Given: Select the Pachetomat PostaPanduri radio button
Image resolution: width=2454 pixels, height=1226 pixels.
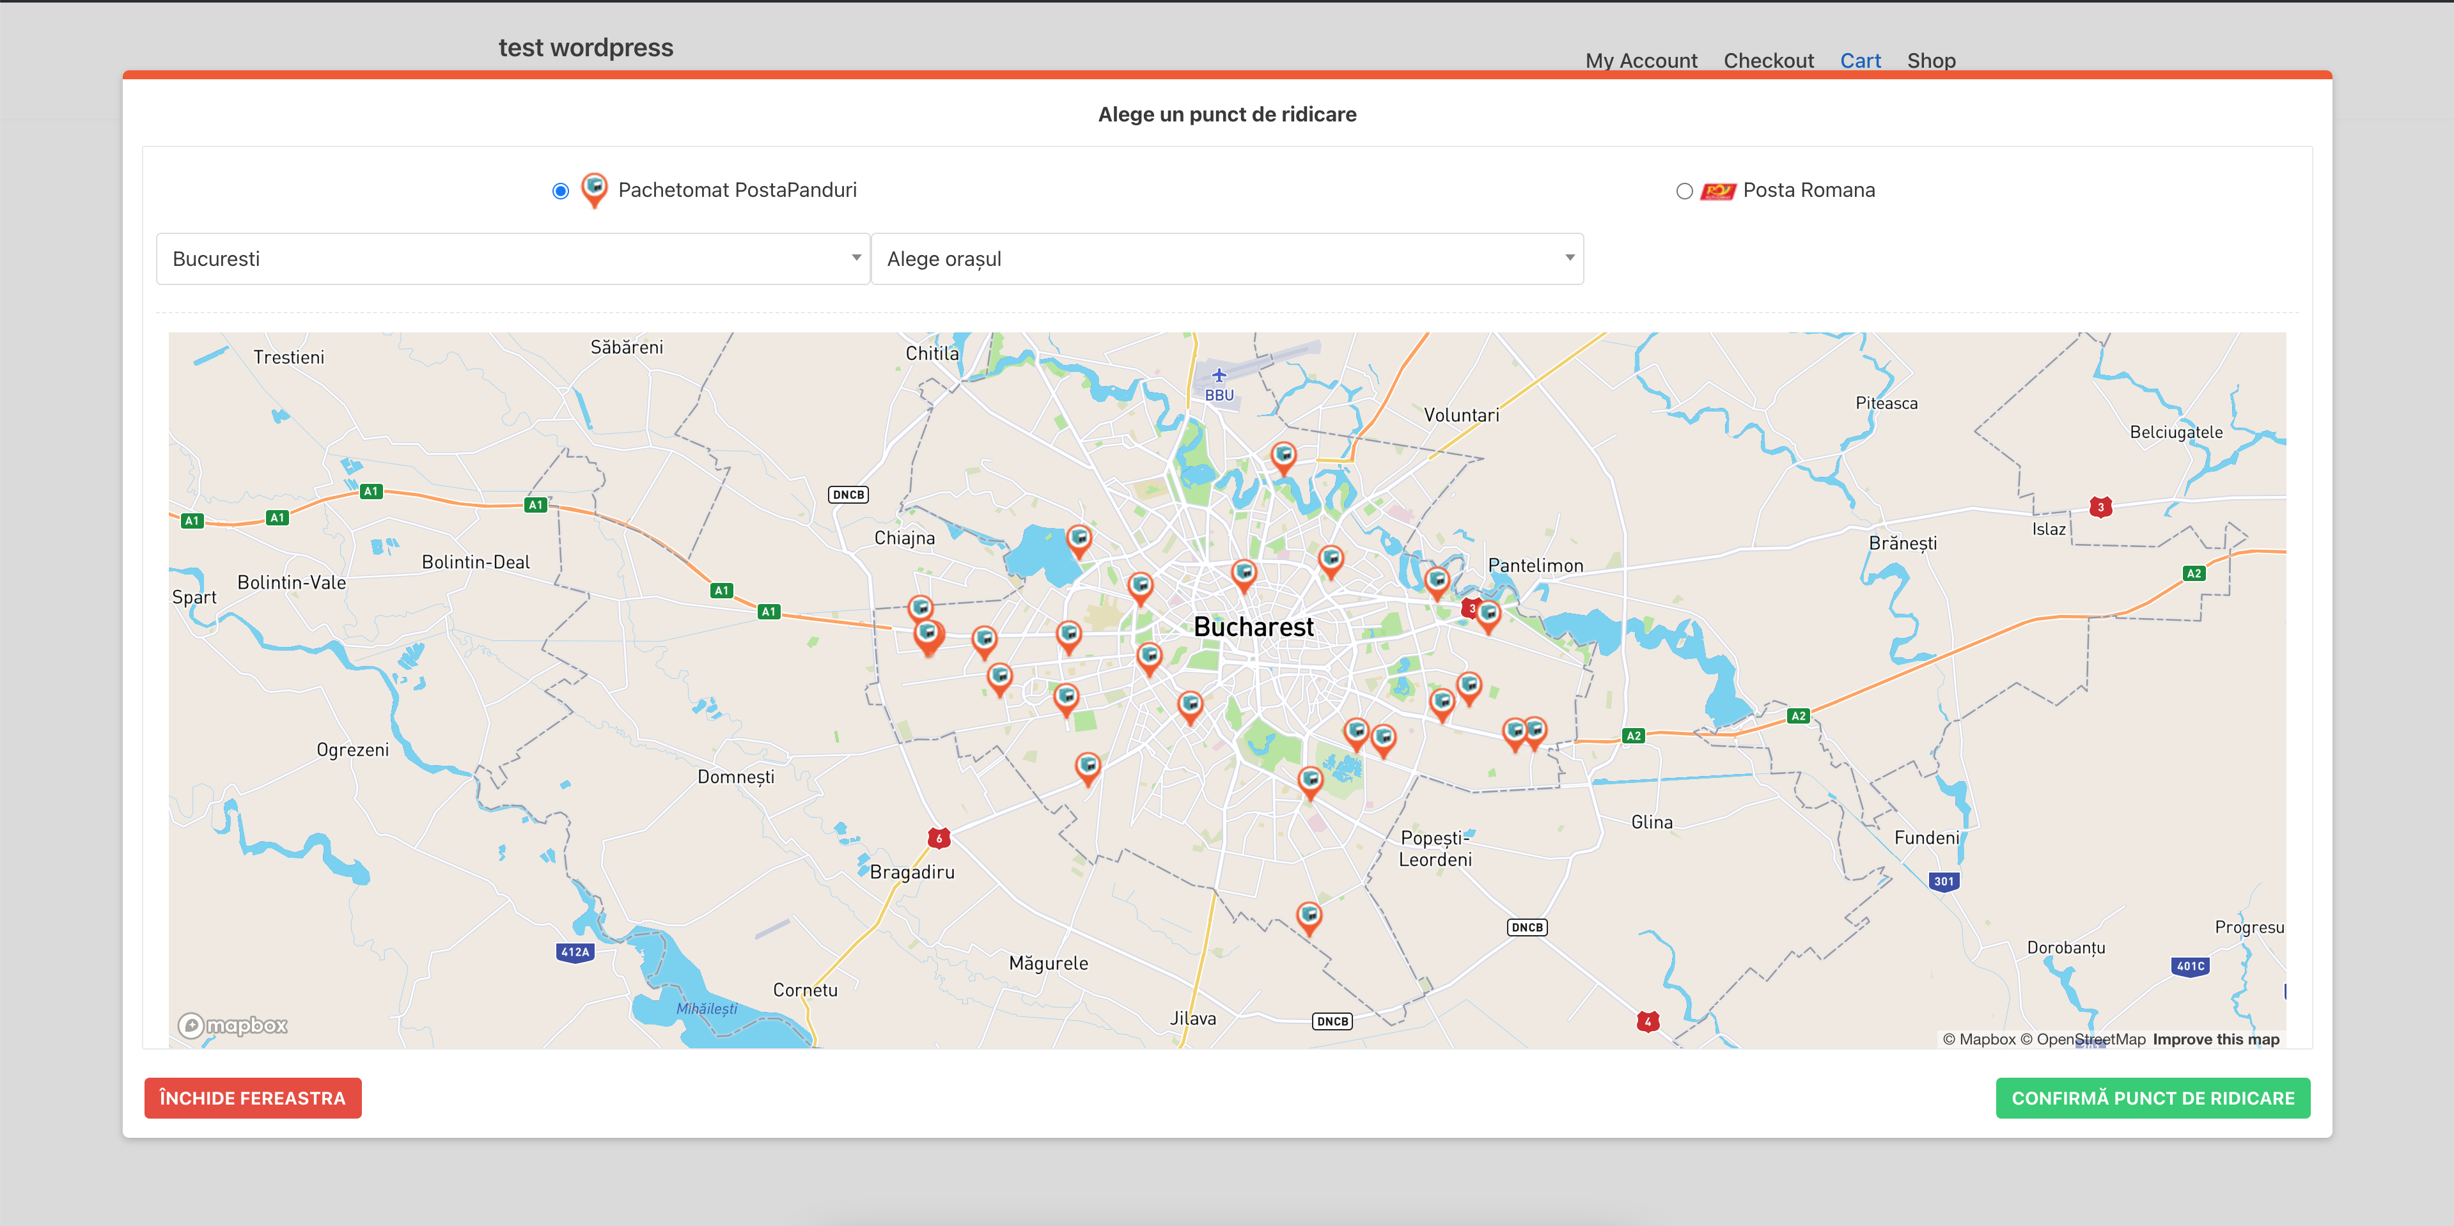Looking at the screenshot, I should pyautogui.click(x=560, y=192).
